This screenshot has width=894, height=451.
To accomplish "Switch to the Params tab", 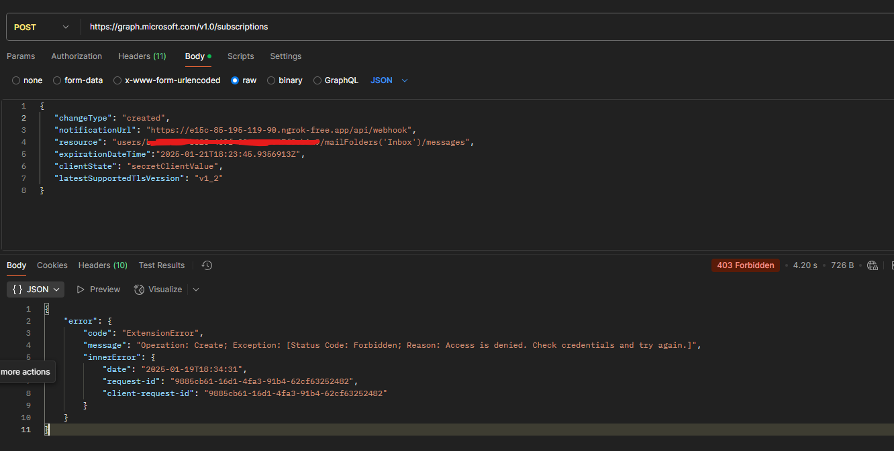I will 21,56.
